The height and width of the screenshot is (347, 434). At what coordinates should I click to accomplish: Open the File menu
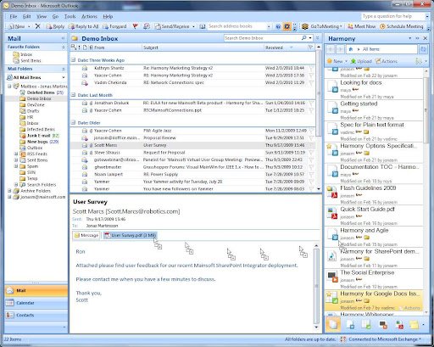click(14, 16)
